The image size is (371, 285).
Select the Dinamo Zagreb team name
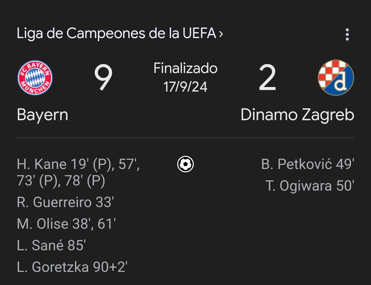[297, 115]
